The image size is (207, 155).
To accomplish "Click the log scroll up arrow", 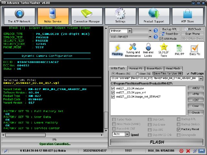I will [x=106, y=28].
